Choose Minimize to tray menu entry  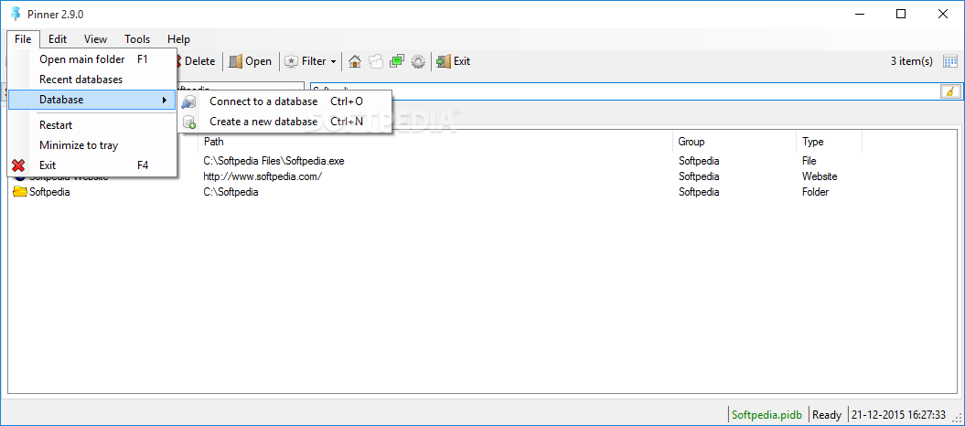point(92,145)
